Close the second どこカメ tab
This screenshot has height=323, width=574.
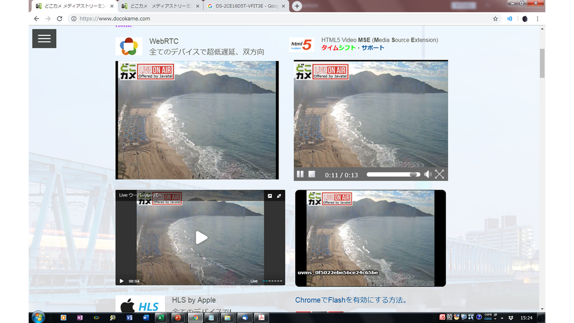(x=198, y=6)
